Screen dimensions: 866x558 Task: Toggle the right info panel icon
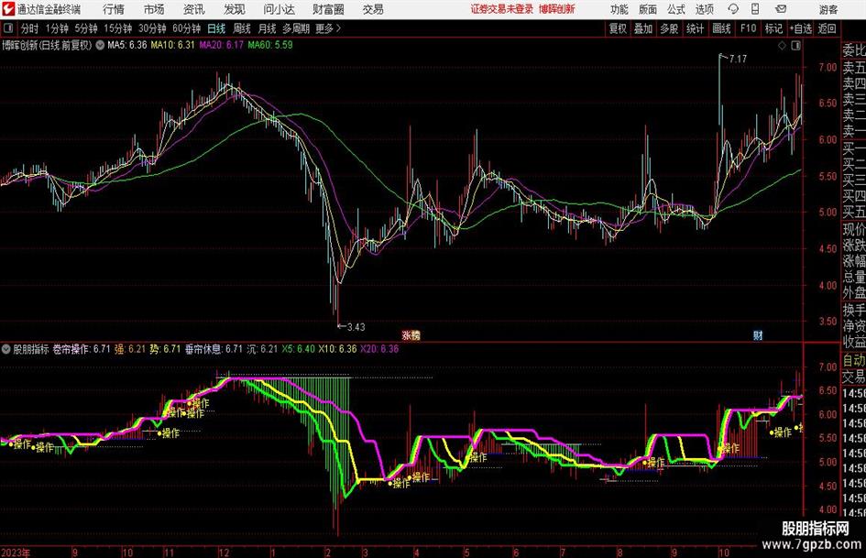pos(795,46)
